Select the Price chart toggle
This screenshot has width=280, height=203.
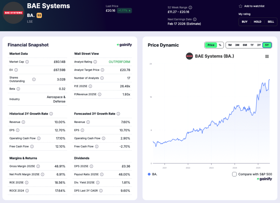point(211,45)
